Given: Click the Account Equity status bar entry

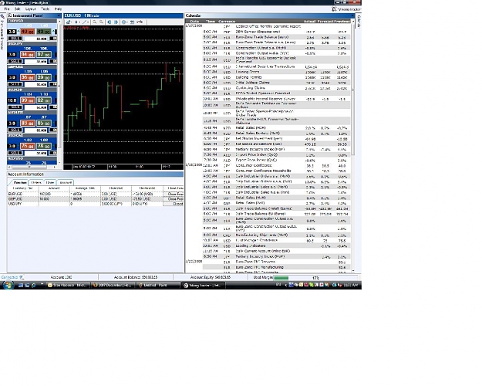Looking at the screenshot, I should 211,277.
